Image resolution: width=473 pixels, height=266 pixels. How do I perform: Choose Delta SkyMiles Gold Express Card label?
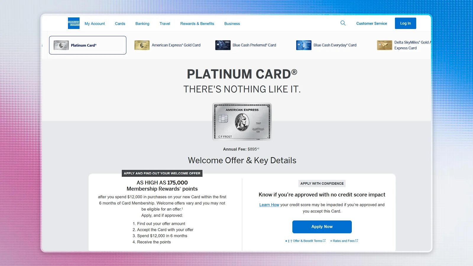[413, 45]
